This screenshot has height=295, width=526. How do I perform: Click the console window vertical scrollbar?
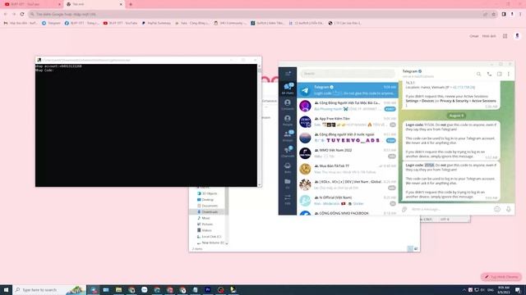click(x=260, y=125)
